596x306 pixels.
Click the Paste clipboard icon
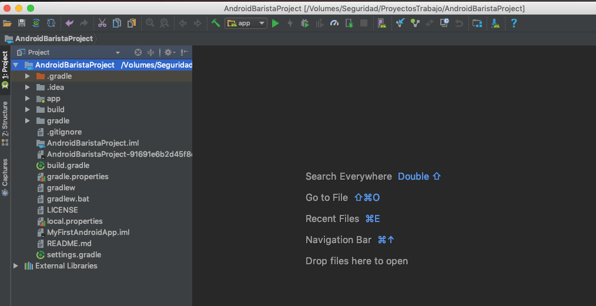[x=132, y=23]
